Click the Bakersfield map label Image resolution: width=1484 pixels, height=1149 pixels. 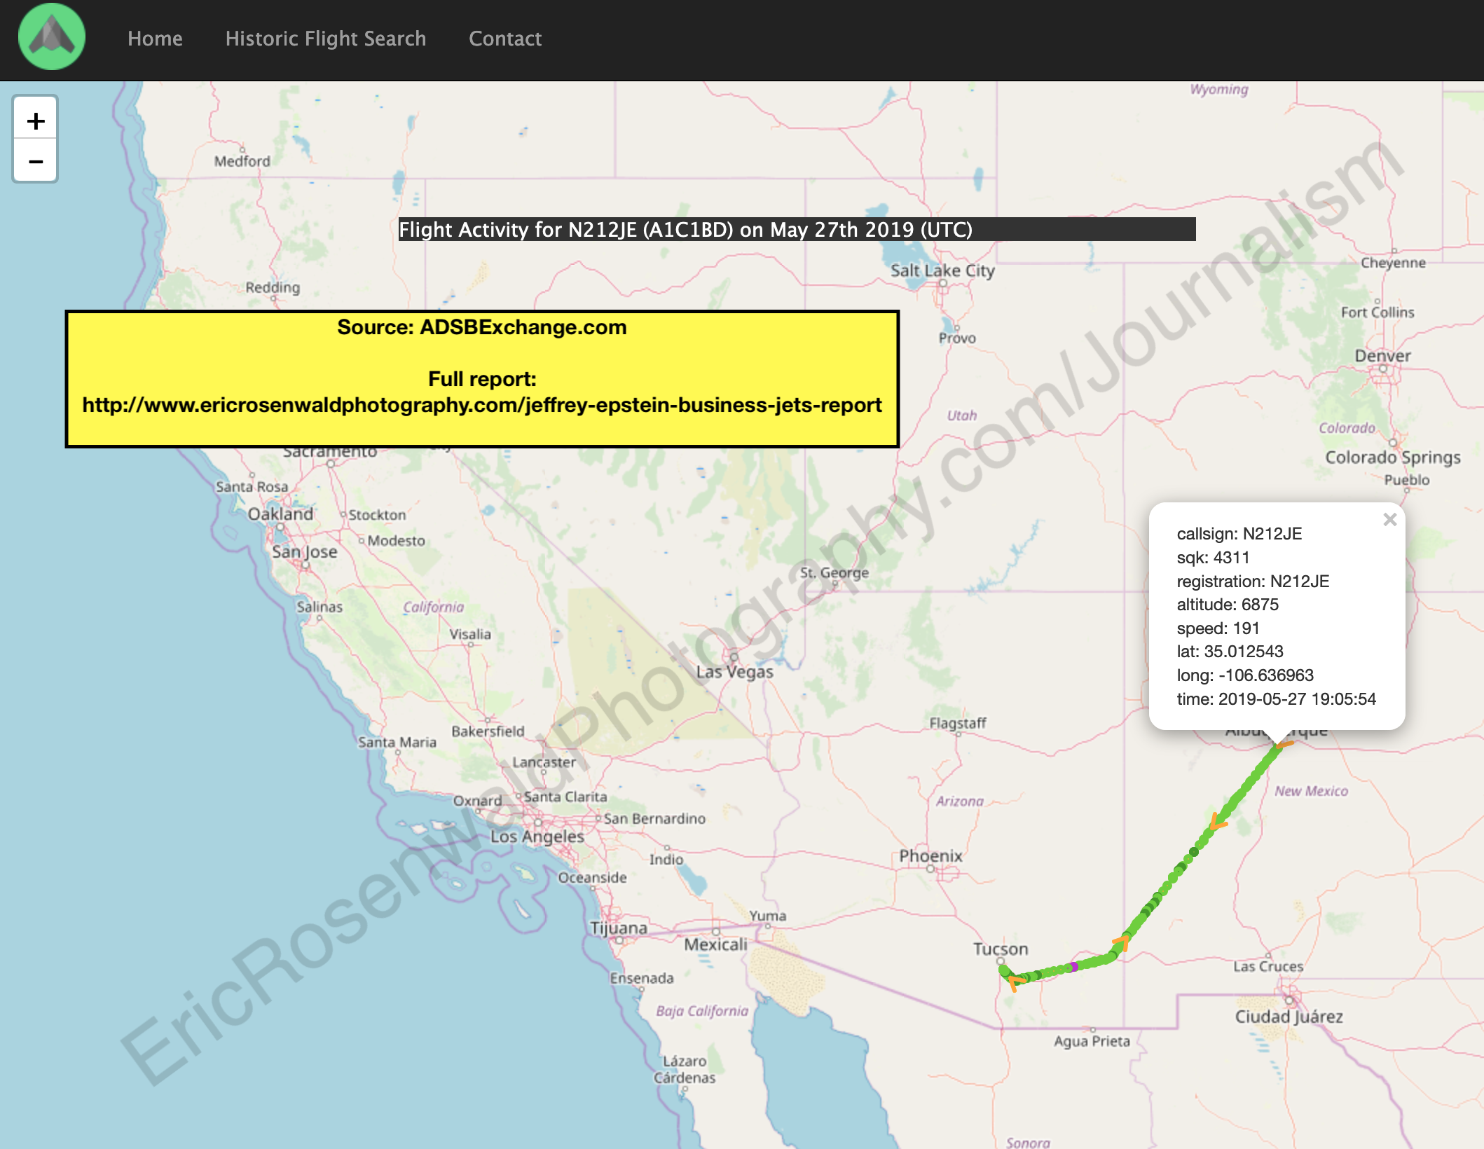(x=488, y=731)
